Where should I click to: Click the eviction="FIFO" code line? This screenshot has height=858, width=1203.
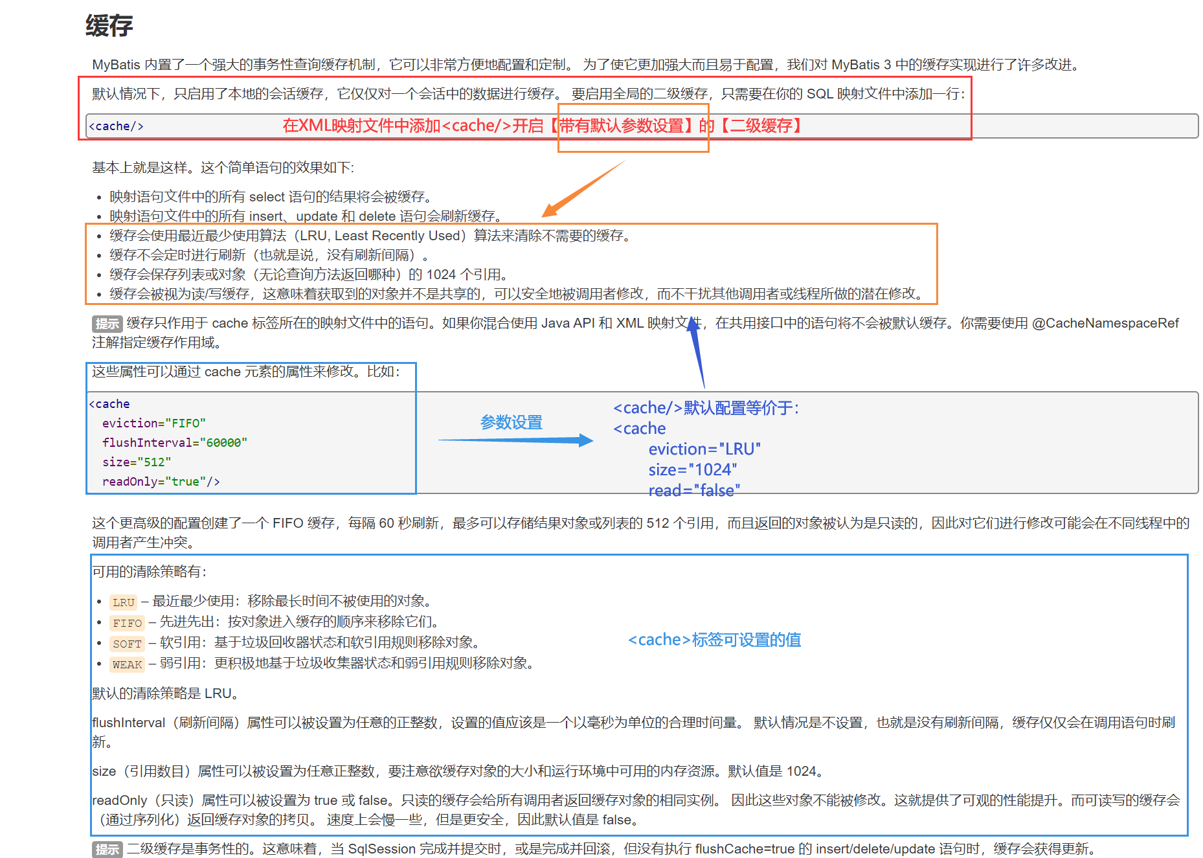(154, 423)
